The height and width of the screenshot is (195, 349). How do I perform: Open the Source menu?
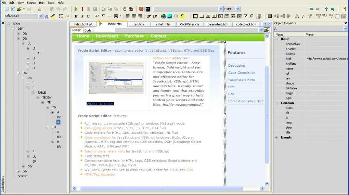click(31, 3)
